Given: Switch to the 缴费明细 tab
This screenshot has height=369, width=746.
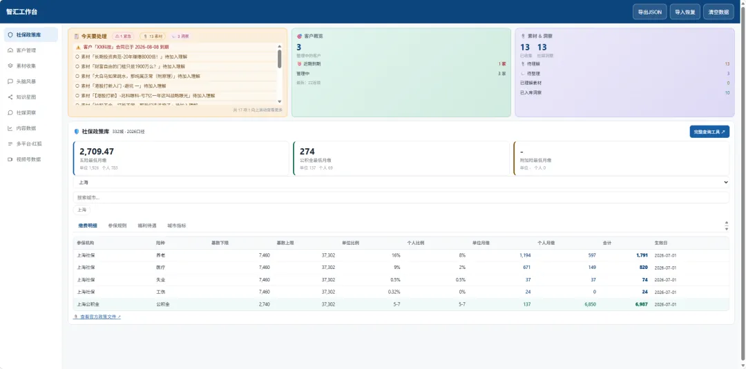Looking at the screenshot, I should [88, 226].
